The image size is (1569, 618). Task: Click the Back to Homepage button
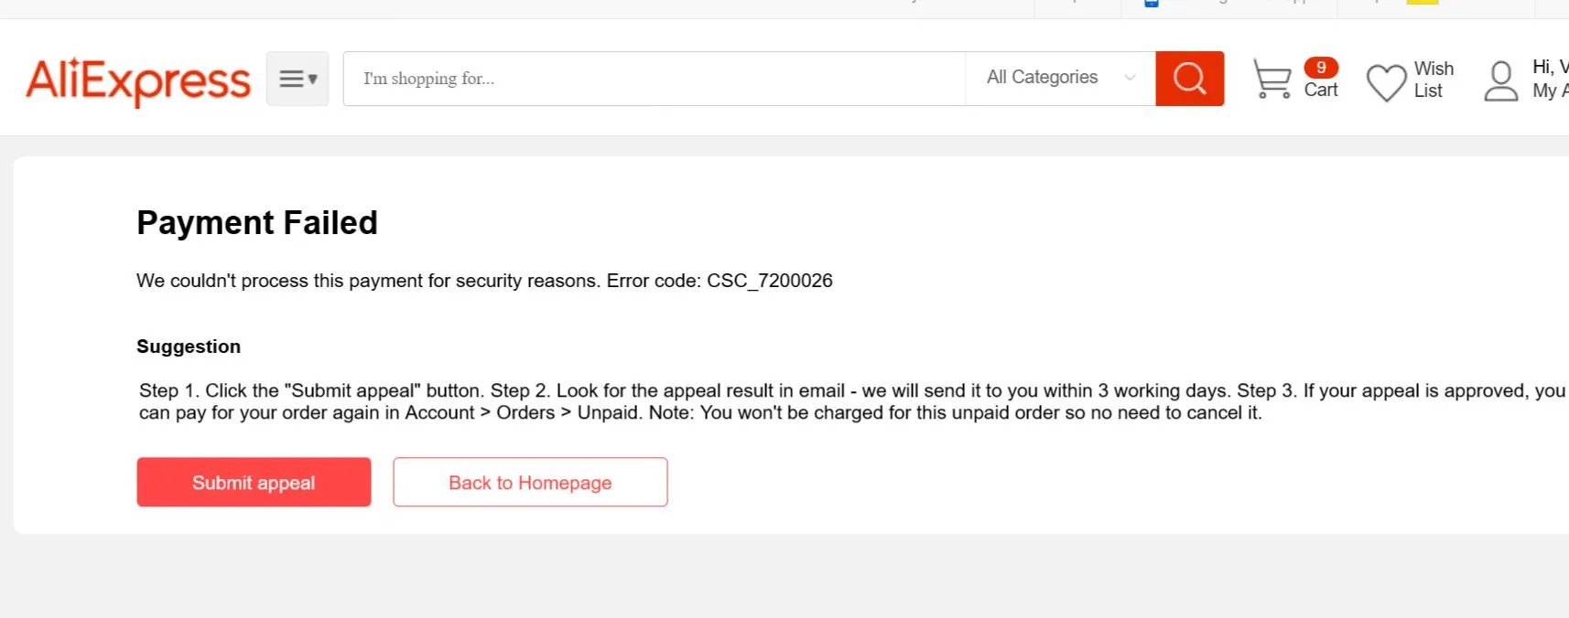[x=530, y=482]
